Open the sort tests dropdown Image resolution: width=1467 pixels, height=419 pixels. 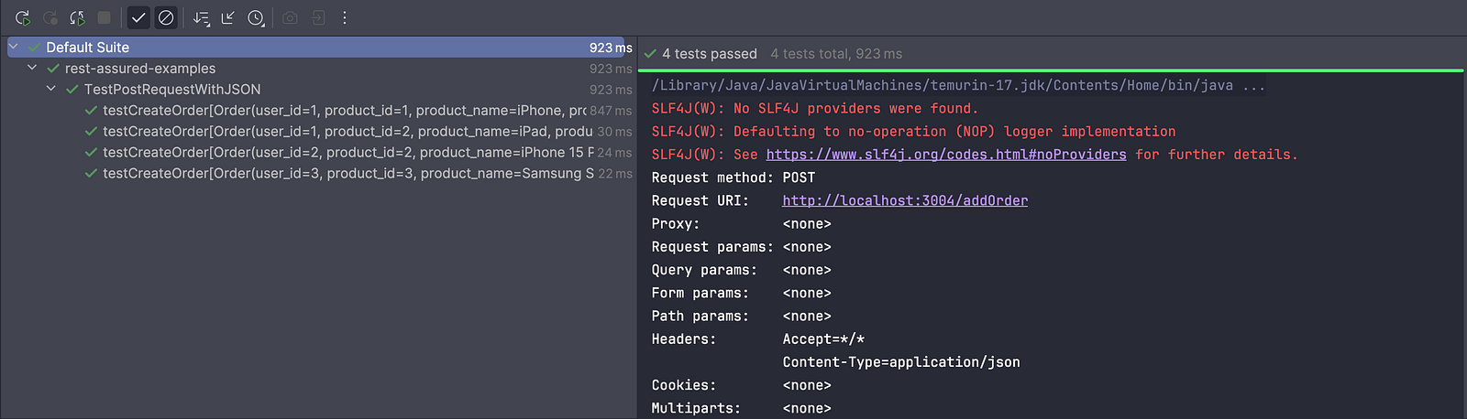202,17
